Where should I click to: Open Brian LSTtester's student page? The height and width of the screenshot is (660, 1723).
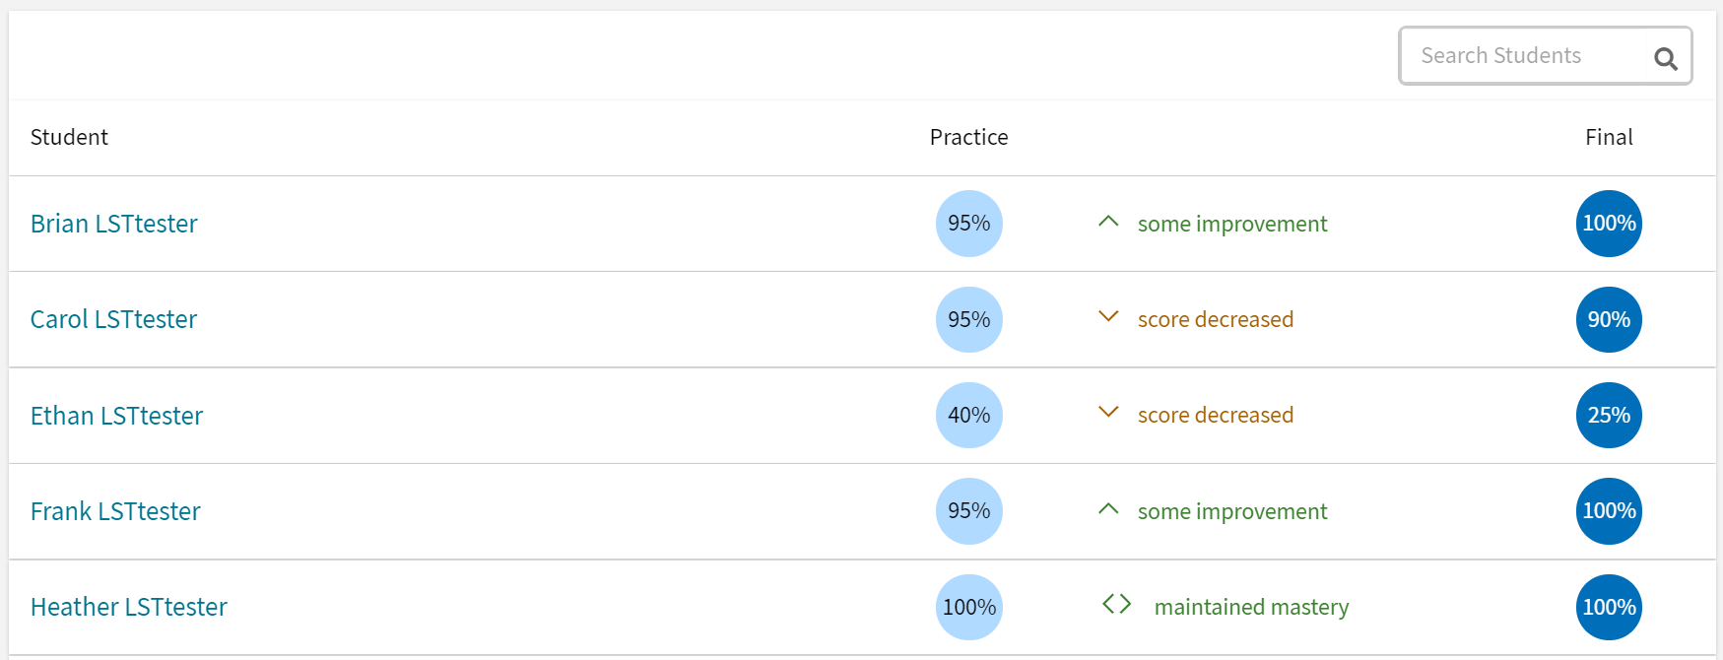click(x=113, y=224)
